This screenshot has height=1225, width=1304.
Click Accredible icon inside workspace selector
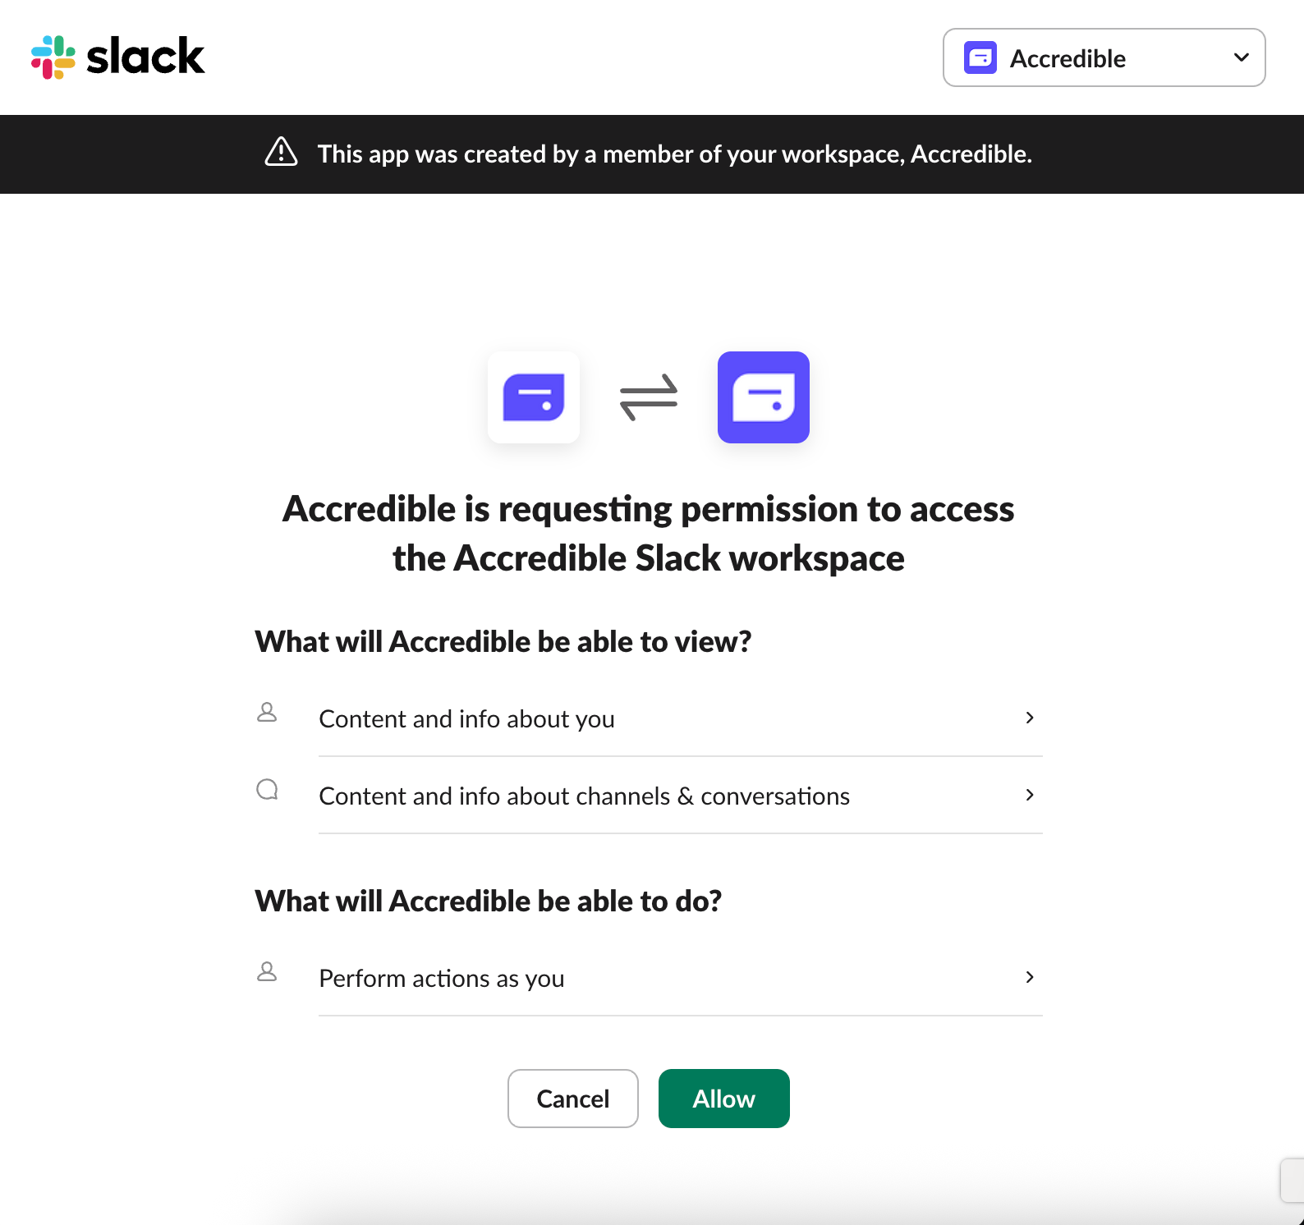(x=980, y=58)
